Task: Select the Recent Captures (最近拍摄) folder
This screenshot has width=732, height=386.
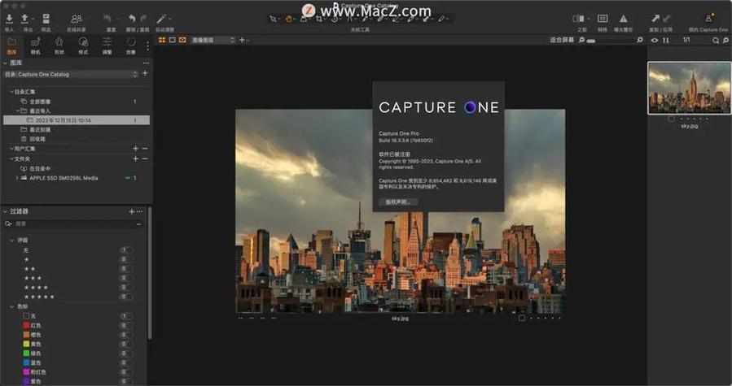Action: [x=40, y=129]
